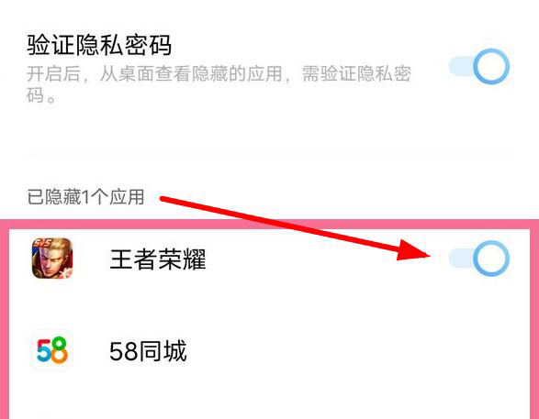The width and height of the screenshot is (539, 419).
Task: Click the 王者荣耀 game app icon
Action: 52,258
